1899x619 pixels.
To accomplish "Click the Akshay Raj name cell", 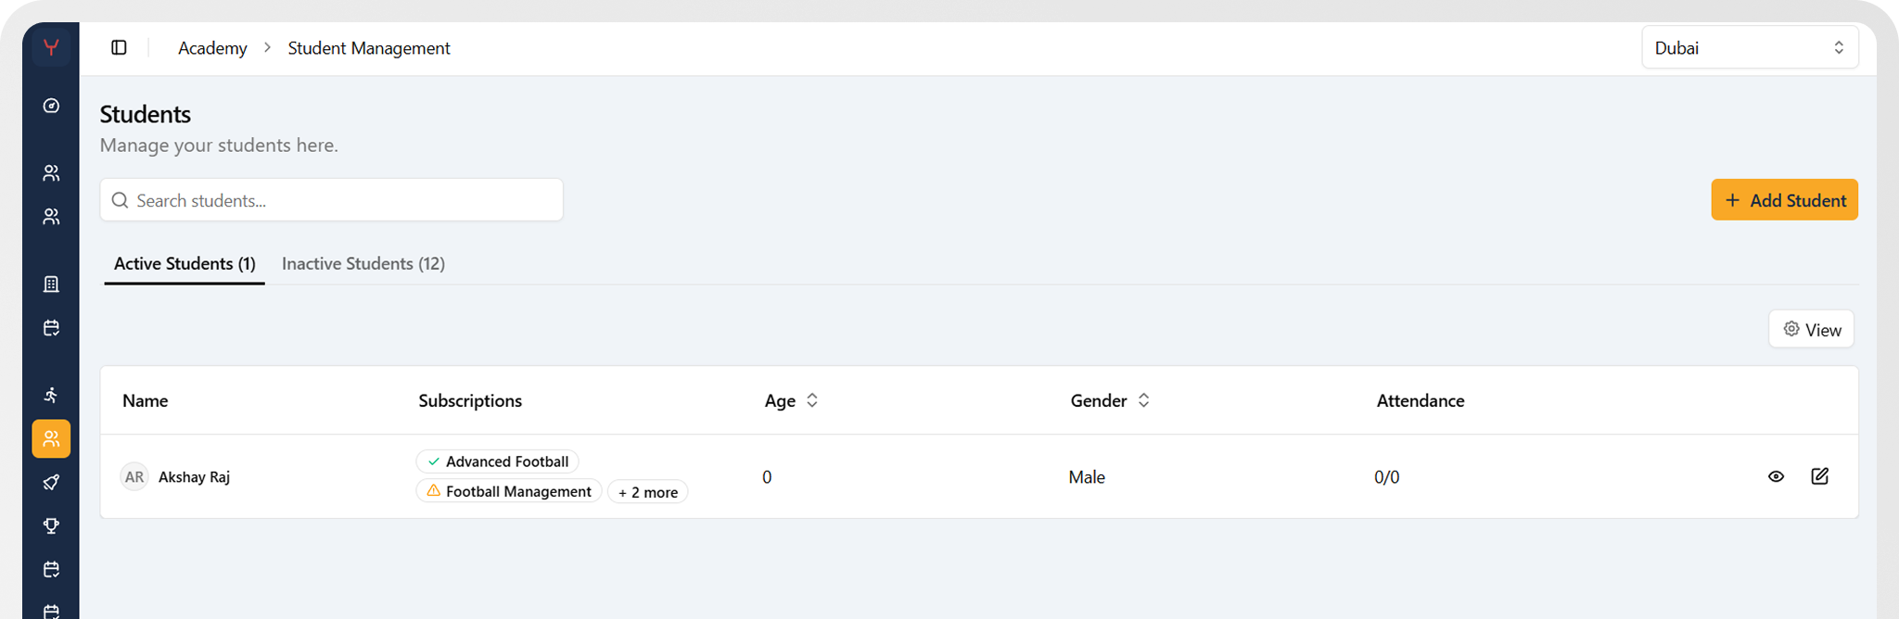I will coord(194,477).
